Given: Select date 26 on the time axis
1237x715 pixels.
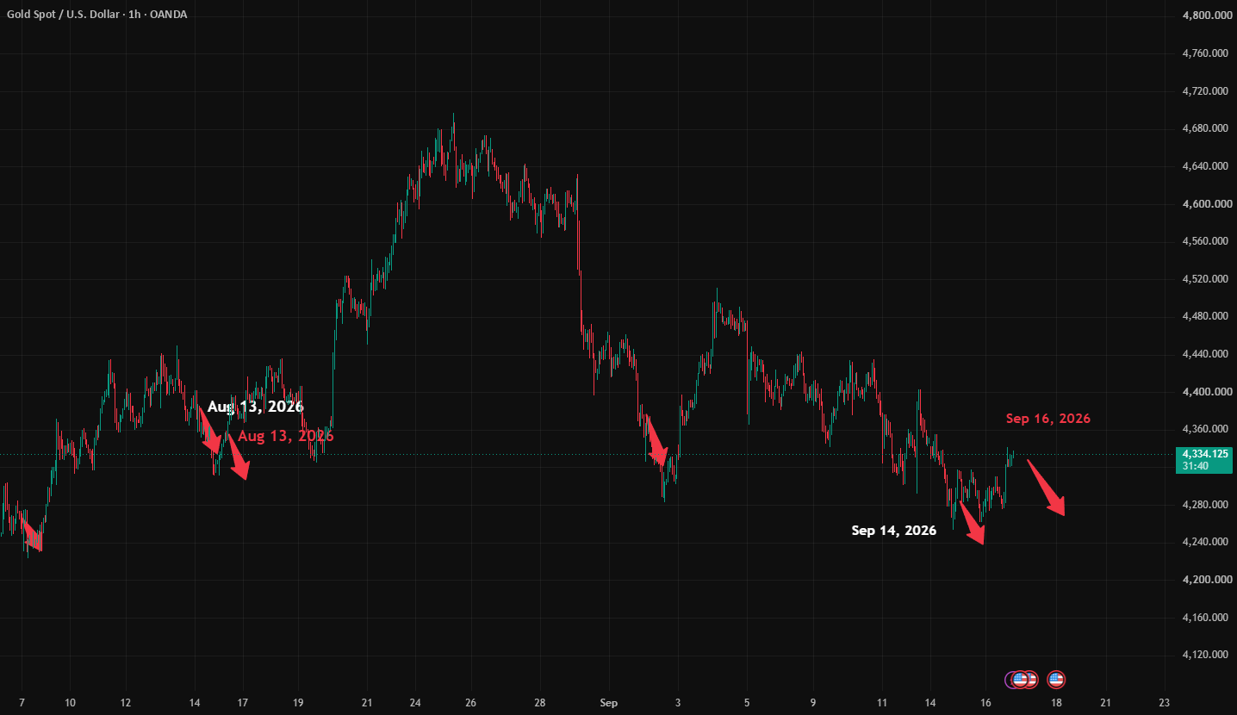Looking at the screenshot, I should (471, 702).
